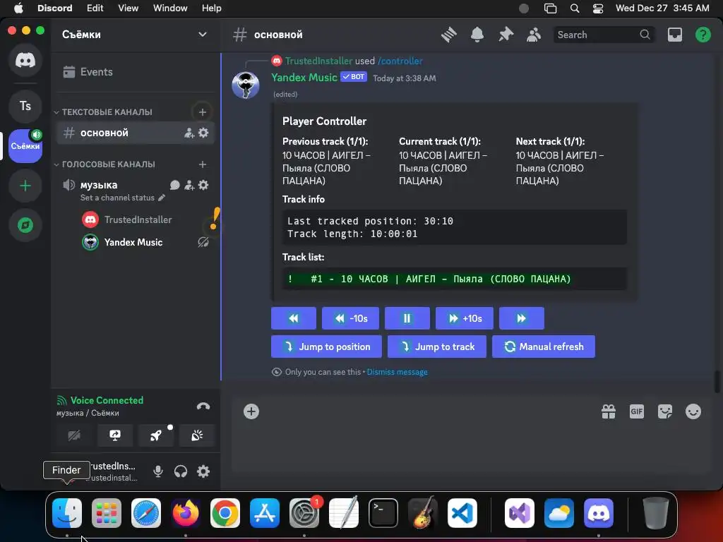Open the Inbox icon
The width and height of the screenshot is (723, 542).
pyautogui.click(x=674, y=35)
